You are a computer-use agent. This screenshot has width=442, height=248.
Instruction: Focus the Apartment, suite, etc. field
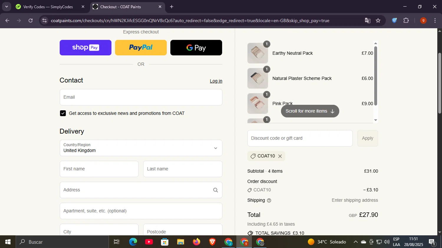point(141,211)
